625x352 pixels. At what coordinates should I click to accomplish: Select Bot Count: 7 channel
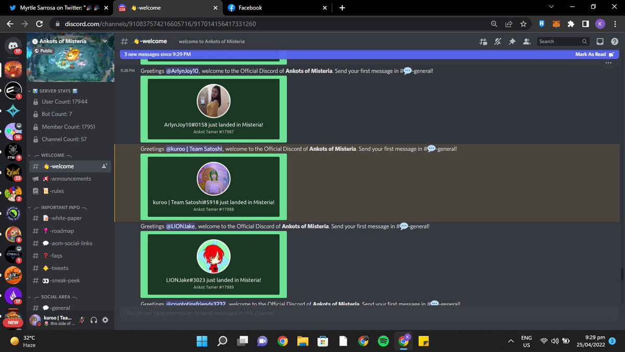(70, 114)
